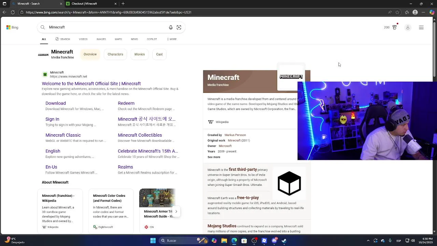Screen dimensions: 437x246
Task: Open the Minecraft Color Codes card
Action: (111, 211)
